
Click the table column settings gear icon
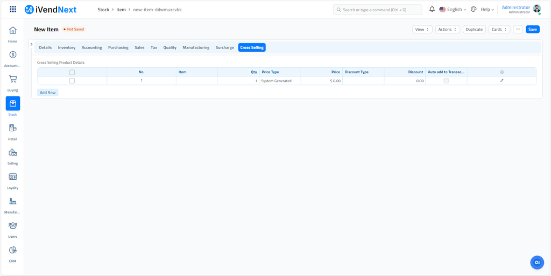click(501, 72)
